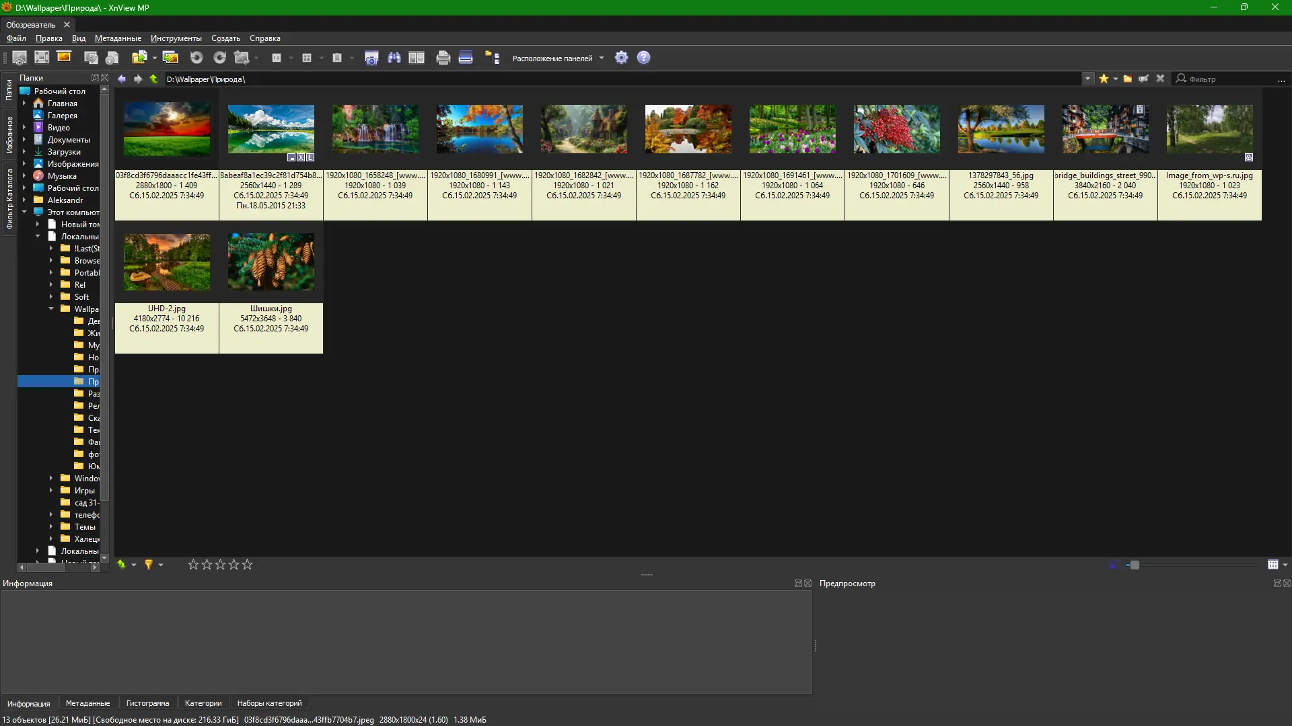Click the rotate right toolbar icon

point(219,58)
